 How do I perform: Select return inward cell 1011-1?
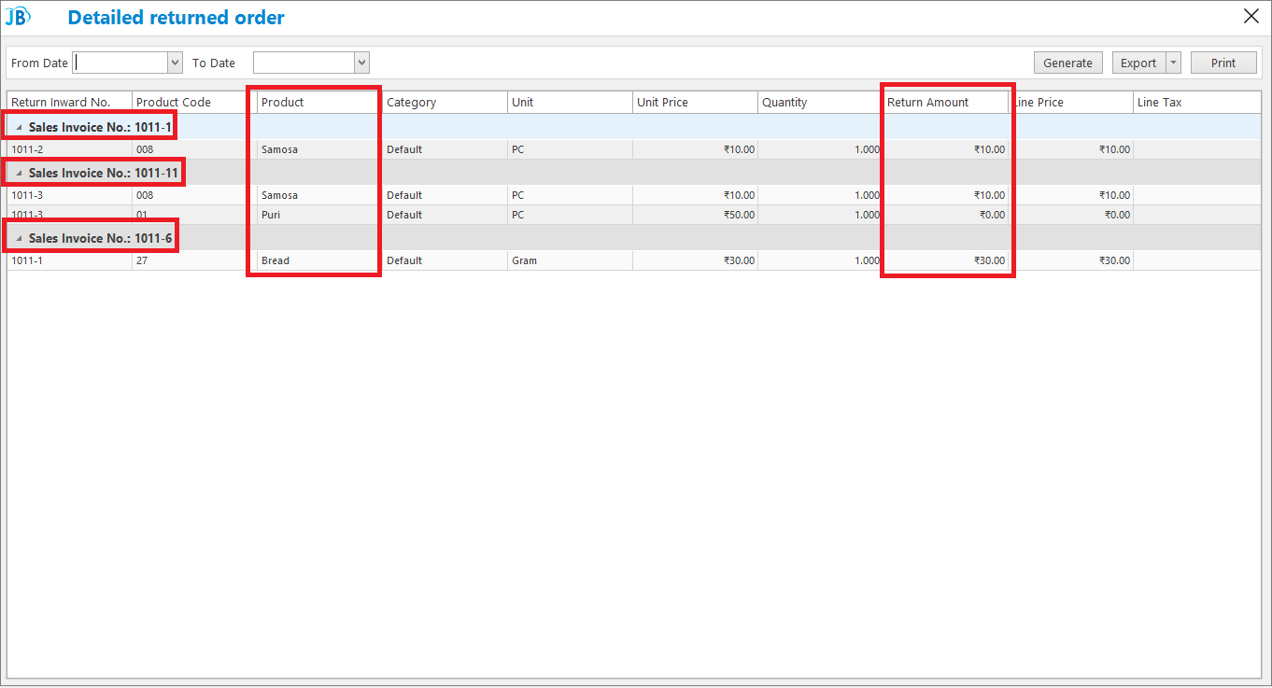click(70, 260)
